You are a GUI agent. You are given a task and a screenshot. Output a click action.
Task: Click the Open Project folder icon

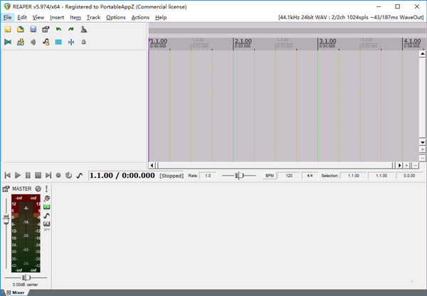click(21, 29)
